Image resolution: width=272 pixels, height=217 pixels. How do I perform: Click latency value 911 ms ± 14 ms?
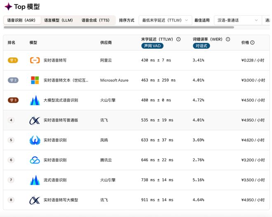pos(157,200)
